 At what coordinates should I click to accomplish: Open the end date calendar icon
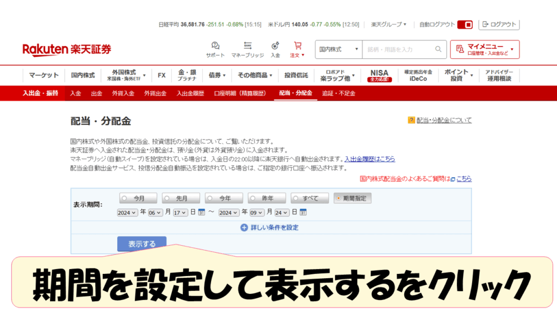[x=303, y=212]
